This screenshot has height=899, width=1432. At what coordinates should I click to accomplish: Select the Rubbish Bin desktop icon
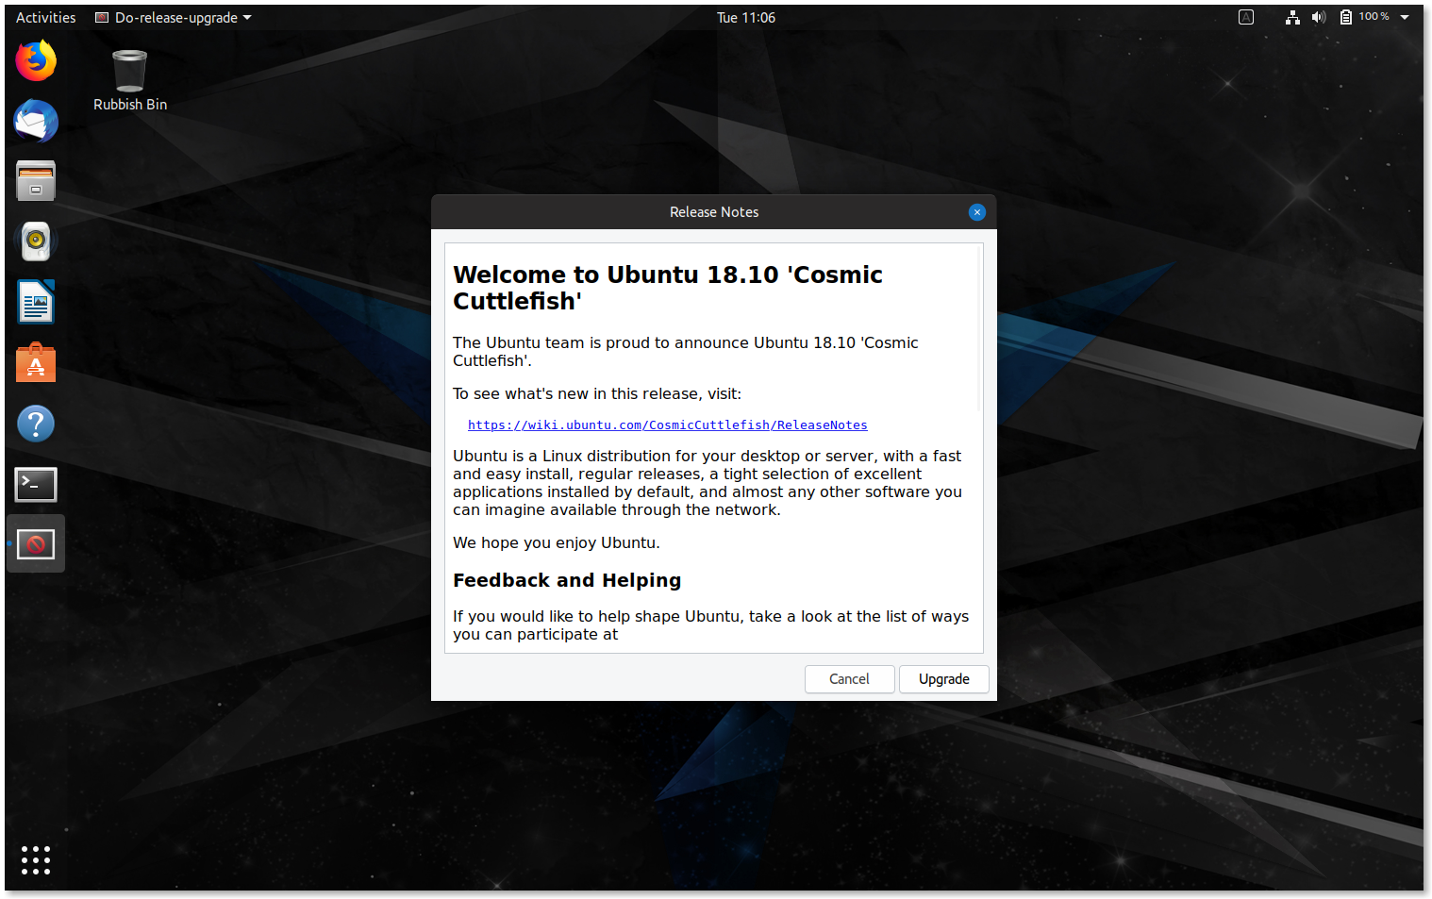130,81
